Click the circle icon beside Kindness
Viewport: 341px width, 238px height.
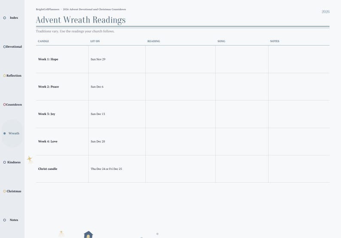coord(5,162)
